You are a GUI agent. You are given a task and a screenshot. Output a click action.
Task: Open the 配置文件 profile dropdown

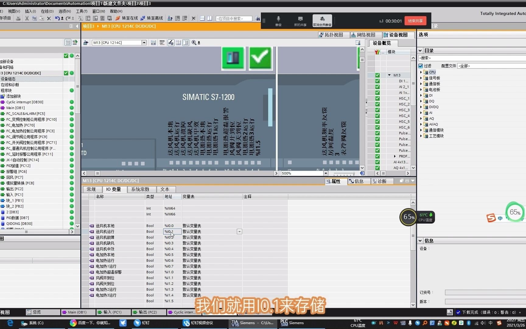(491, 66)
